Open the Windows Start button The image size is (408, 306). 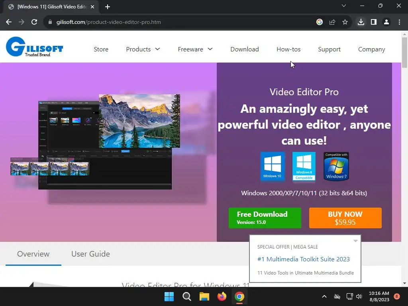point(169,296)
